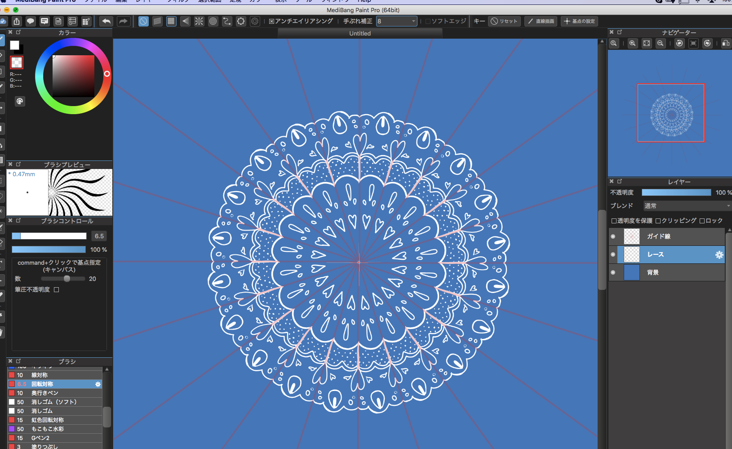Click the share/export icon in the toolbar
The height and width of the screenshot is (449, 732).
point(17,21)
